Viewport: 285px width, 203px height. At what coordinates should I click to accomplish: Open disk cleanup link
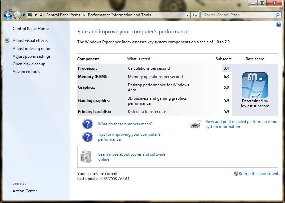pyautogui.click(x=29, y=64)
